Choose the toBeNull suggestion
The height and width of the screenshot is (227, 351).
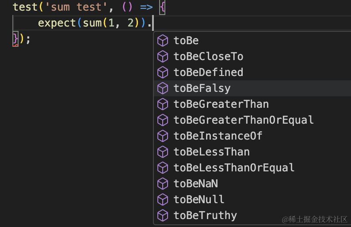[x=199, y=200]
